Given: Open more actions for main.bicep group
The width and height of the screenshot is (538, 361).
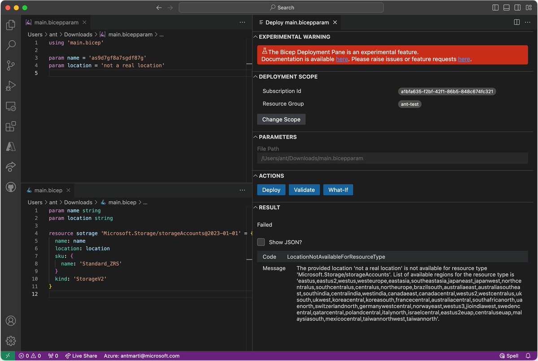Looking at the screenshot, I should tap(243, 190).
